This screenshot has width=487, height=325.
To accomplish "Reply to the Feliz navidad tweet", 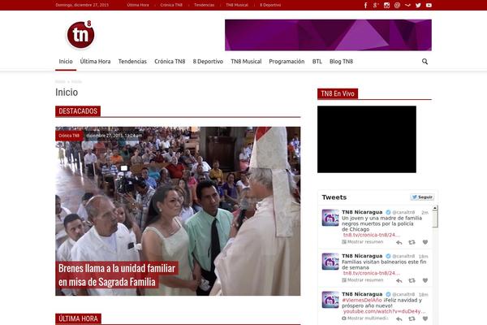I will (399, 318).
